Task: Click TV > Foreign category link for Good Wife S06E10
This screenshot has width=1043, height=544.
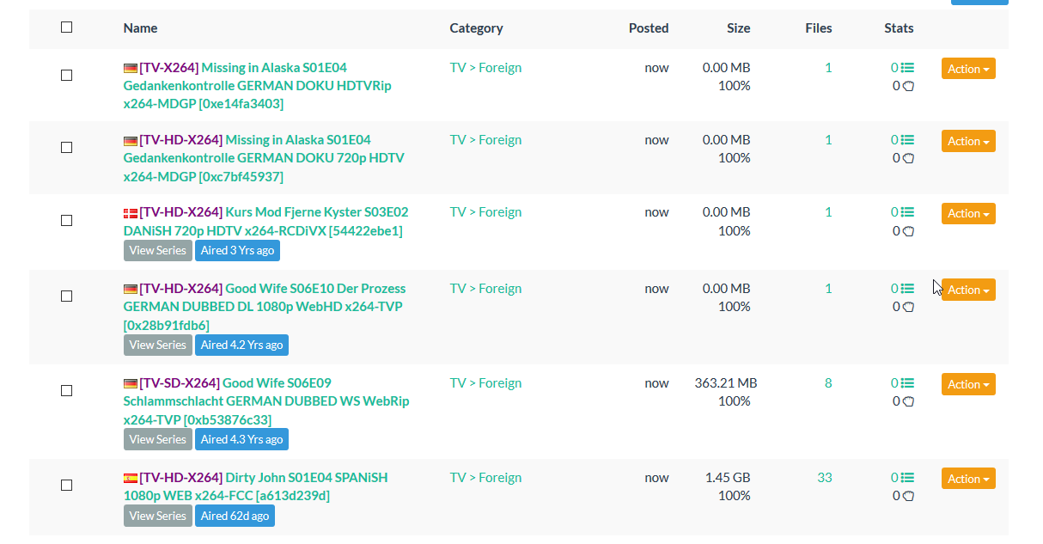Action: tap(485, 289)
